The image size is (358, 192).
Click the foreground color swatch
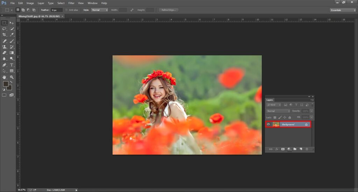(x=5, y=84)
